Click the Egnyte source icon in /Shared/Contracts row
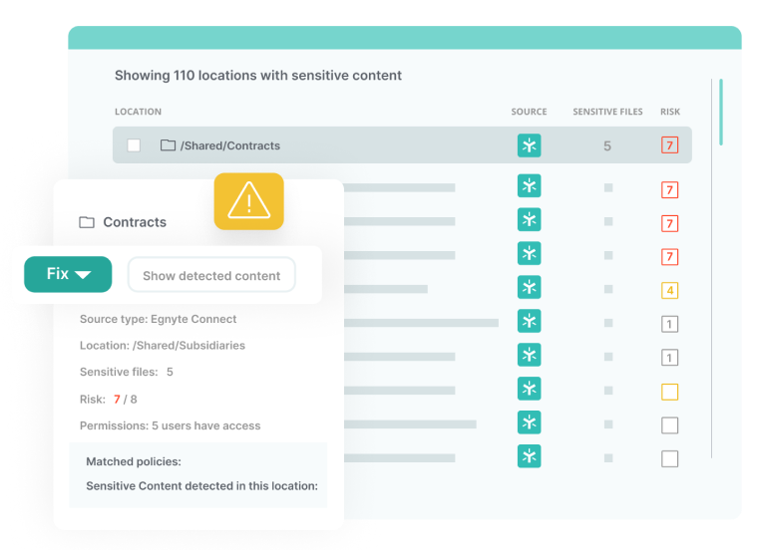The width and height of the screenshot is (758, 558). coord(529,145)
